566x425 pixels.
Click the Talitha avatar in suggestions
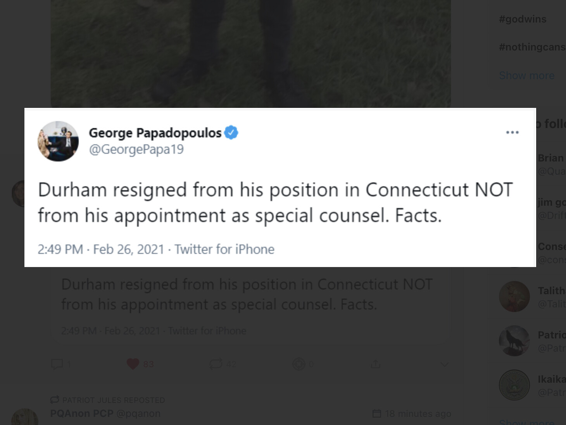tap(514, 297)
